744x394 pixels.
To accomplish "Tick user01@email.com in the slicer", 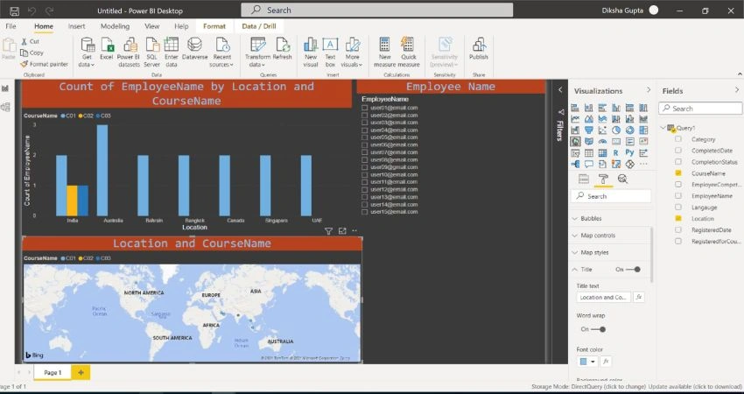I will [364, 108].
